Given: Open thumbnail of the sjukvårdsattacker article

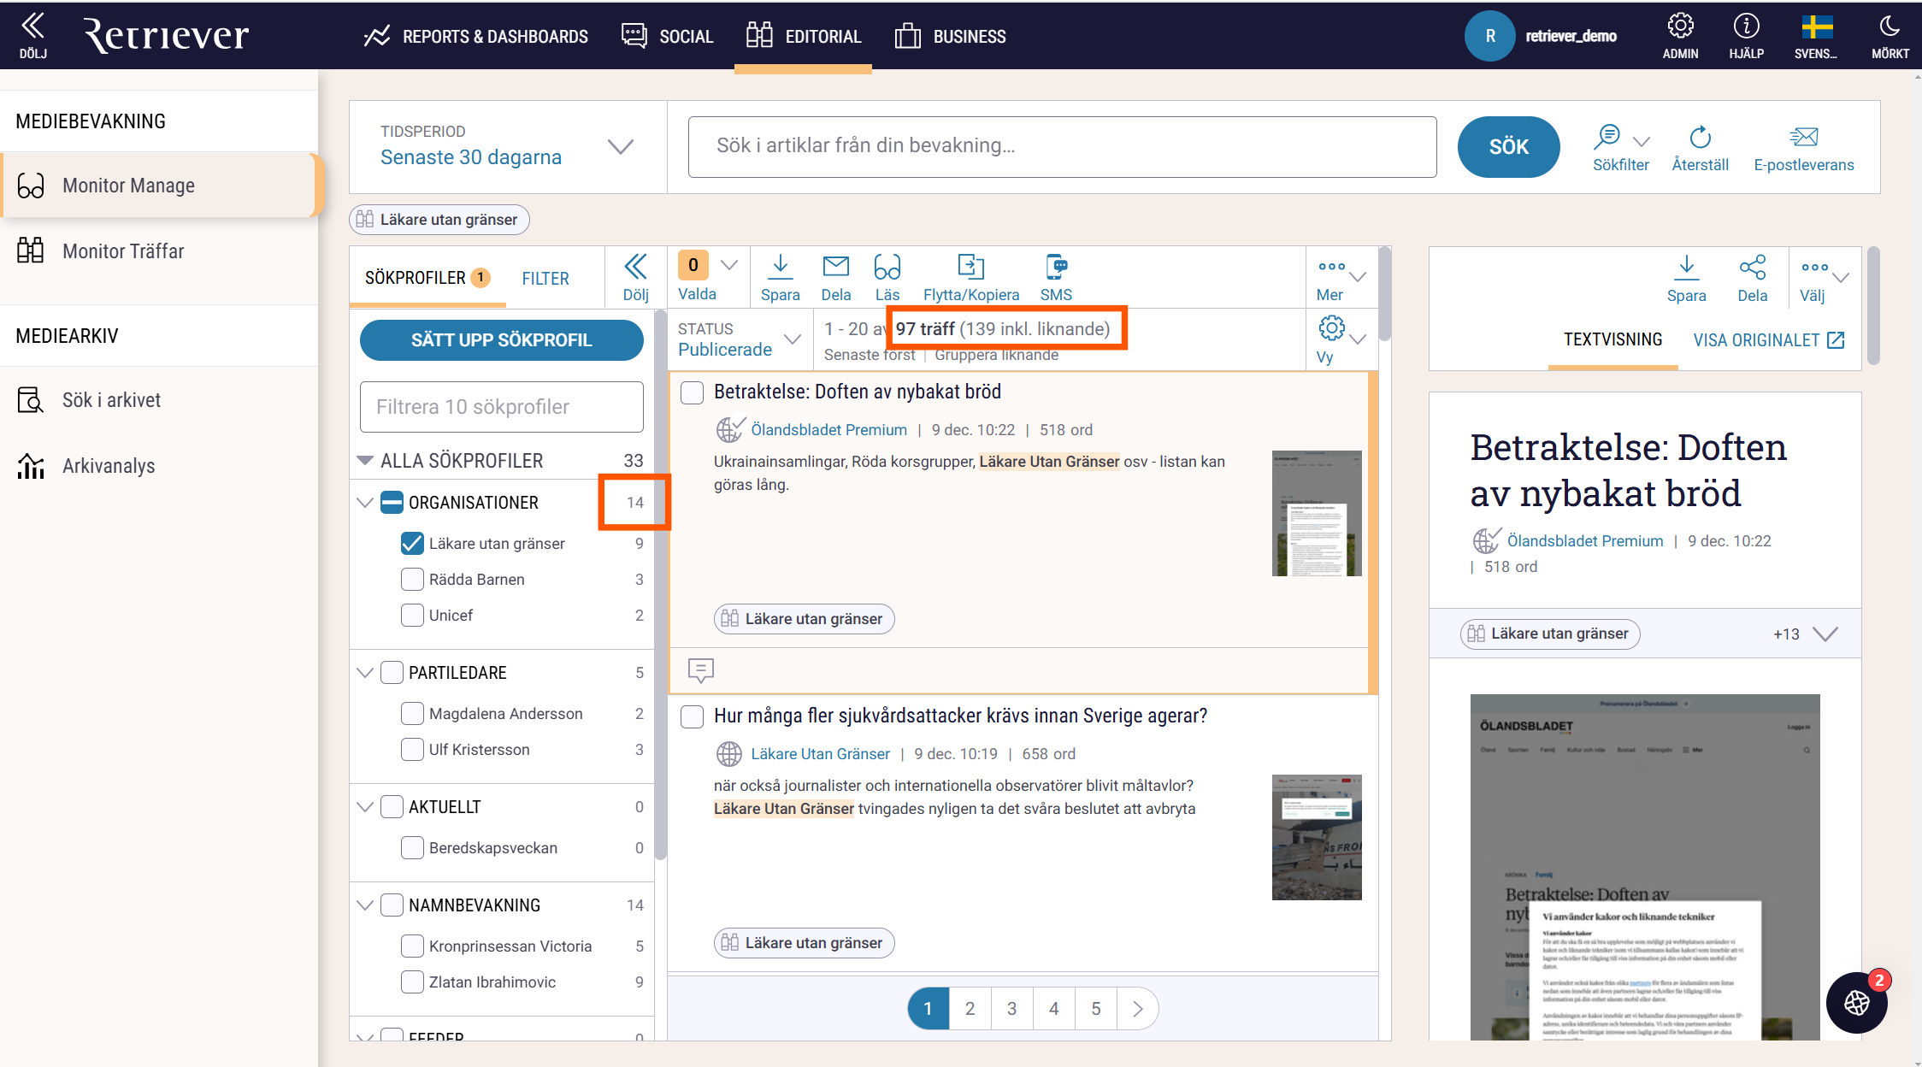Looking at the screenshot, I should coord(1317,837).
